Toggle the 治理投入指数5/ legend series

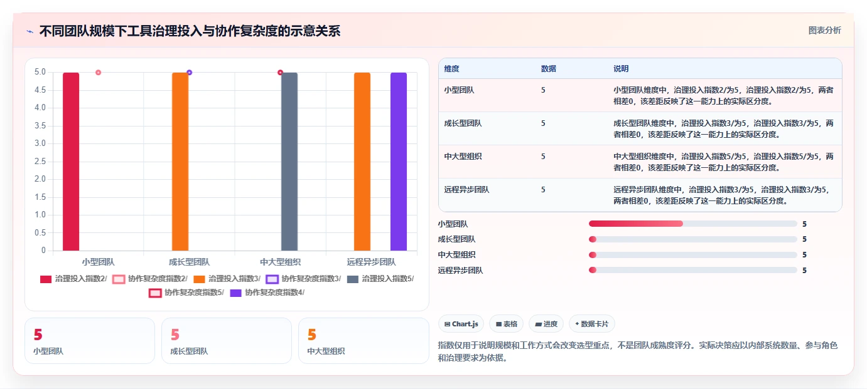click(380, 279)
